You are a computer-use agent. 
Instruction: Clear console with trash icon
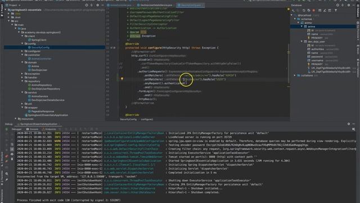[x=12, y=159]
